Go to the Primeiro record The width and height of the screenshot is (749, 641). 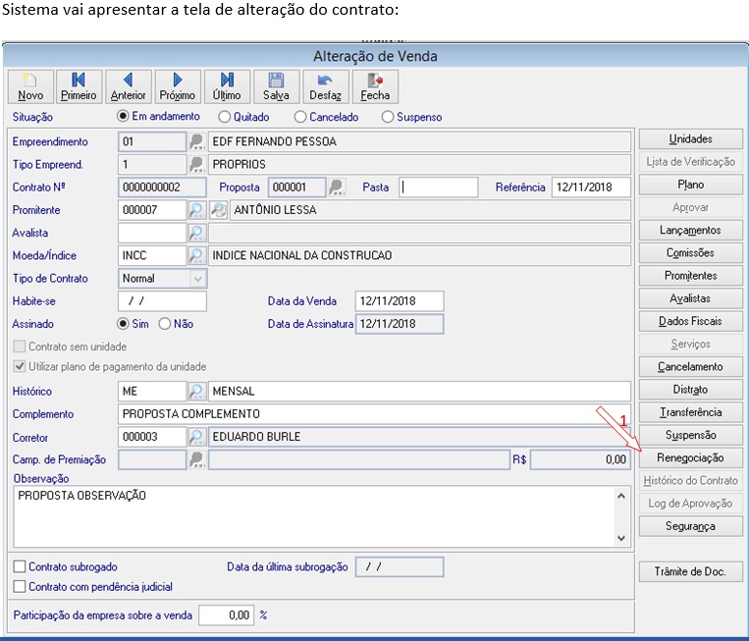pos(79,87)
